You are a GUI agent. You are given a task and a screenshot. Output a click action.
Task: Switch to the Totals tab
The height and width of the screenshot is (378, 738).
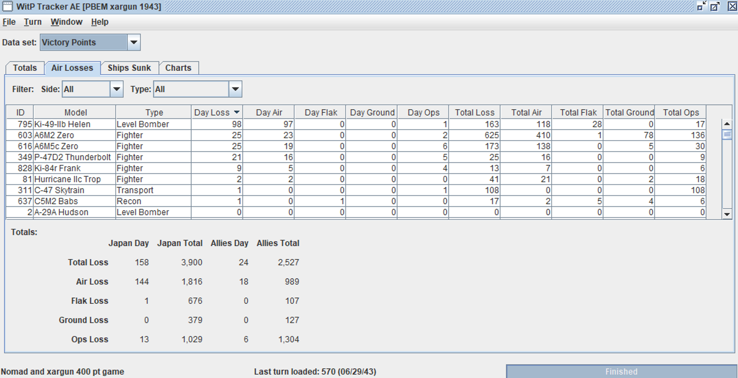pyautogui.click(x=24, y=68)
